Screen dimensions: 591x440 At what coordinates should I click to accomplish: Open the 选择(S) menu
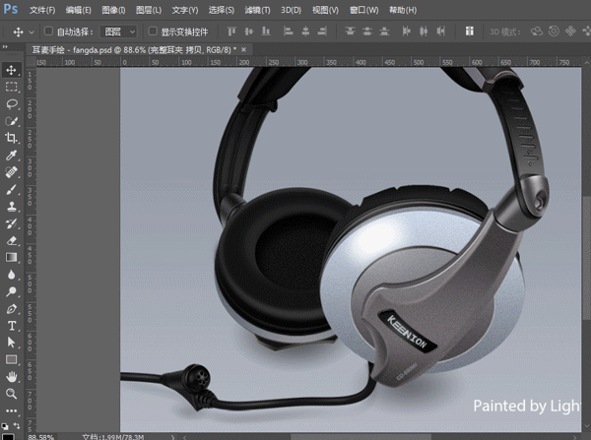pos(222,10)
